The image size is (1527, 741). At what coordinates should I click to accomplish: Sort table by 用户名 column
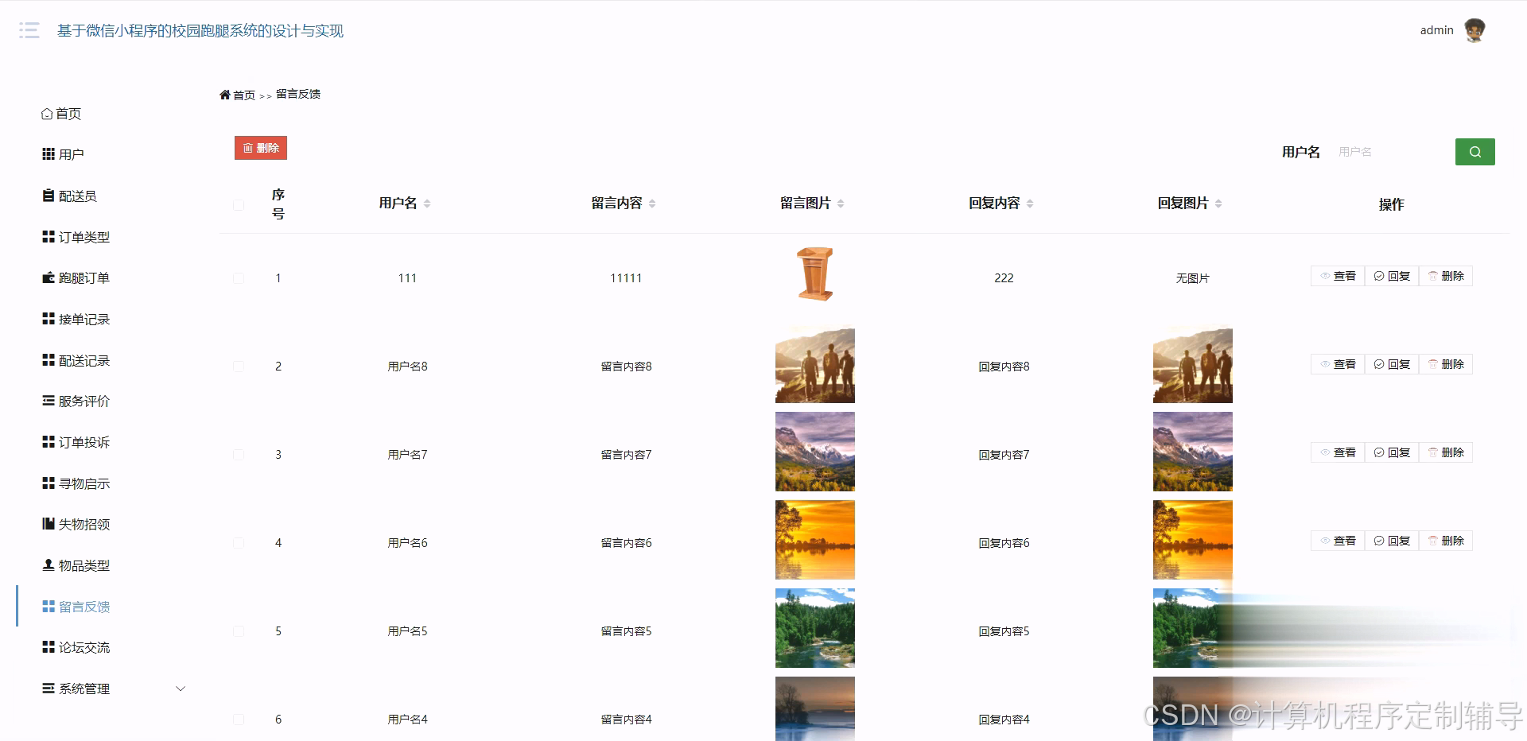click(x=428, y=203)
